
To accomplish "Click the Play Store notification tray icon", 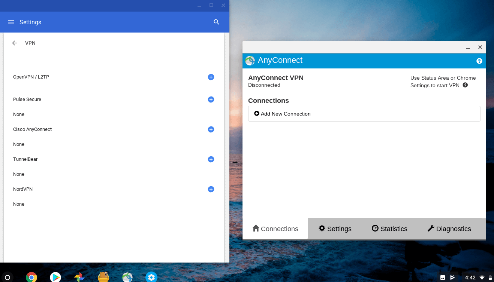I will pos(452,278).
